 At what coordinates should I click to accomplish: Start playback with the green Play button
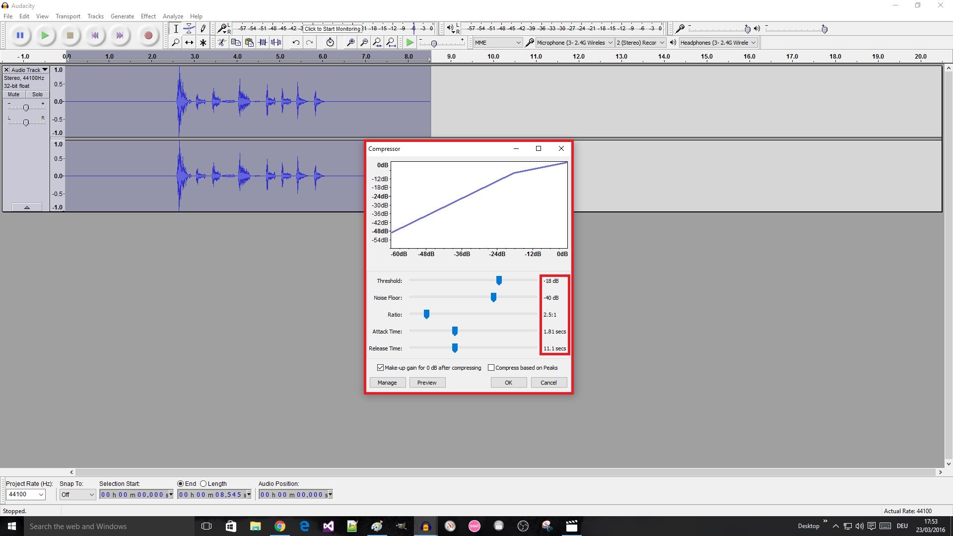(45, 35)
